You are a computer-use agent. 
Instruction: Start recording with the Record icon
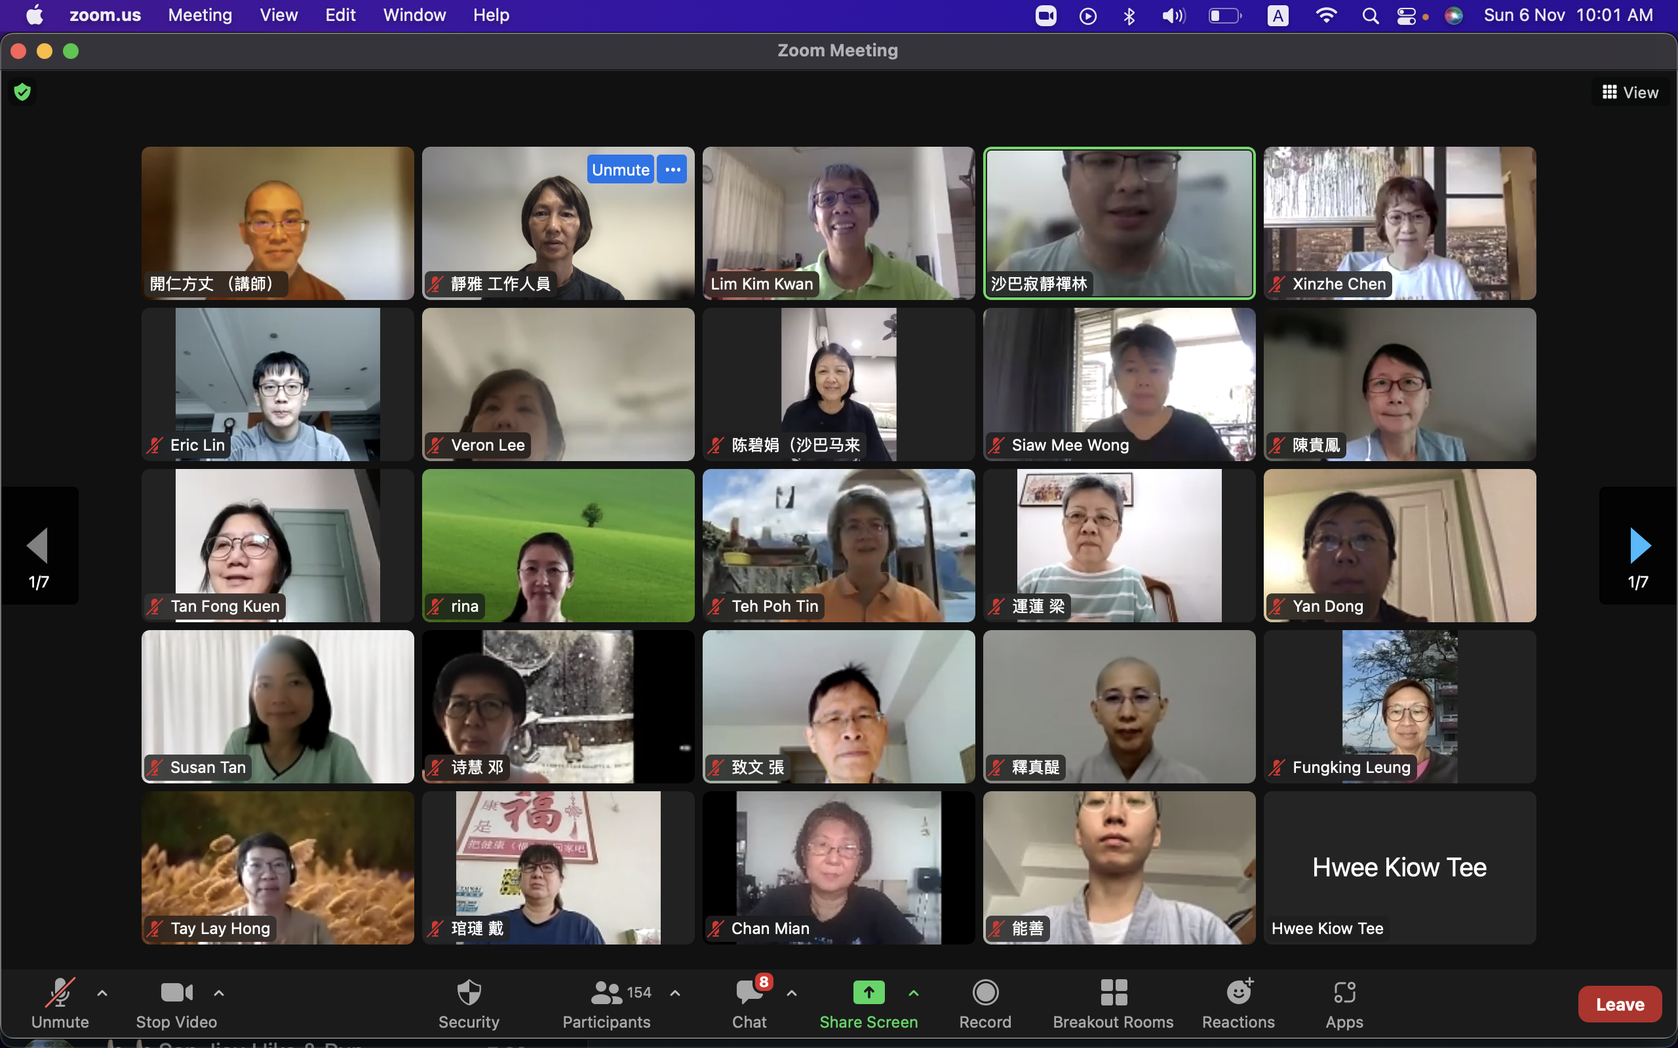point(985,992)
